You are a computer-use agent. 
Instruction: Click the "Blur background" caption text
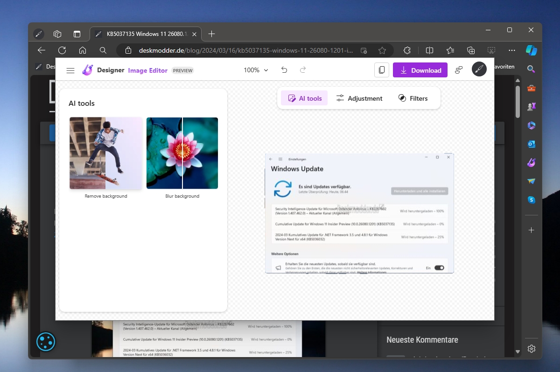click(x=182, y=196)
